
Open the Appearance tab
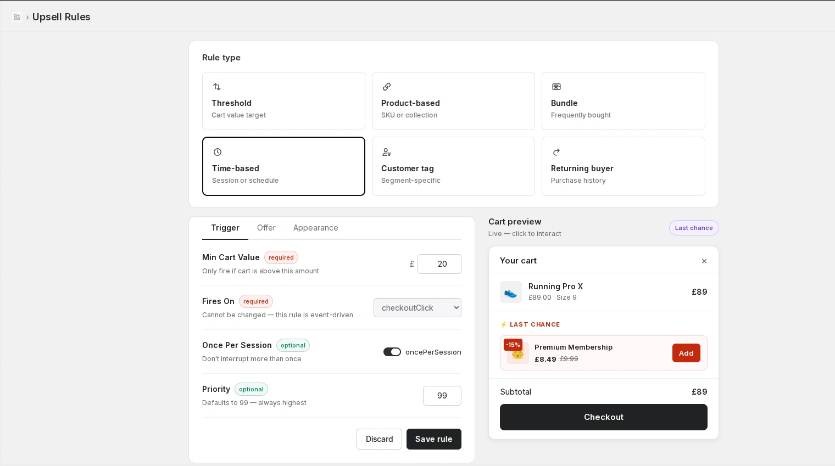coord(315,228)
